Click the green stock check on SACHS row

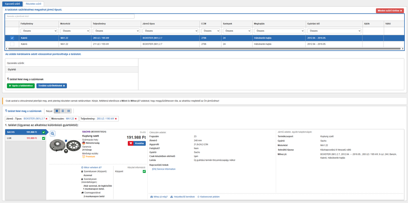point(43,132)
